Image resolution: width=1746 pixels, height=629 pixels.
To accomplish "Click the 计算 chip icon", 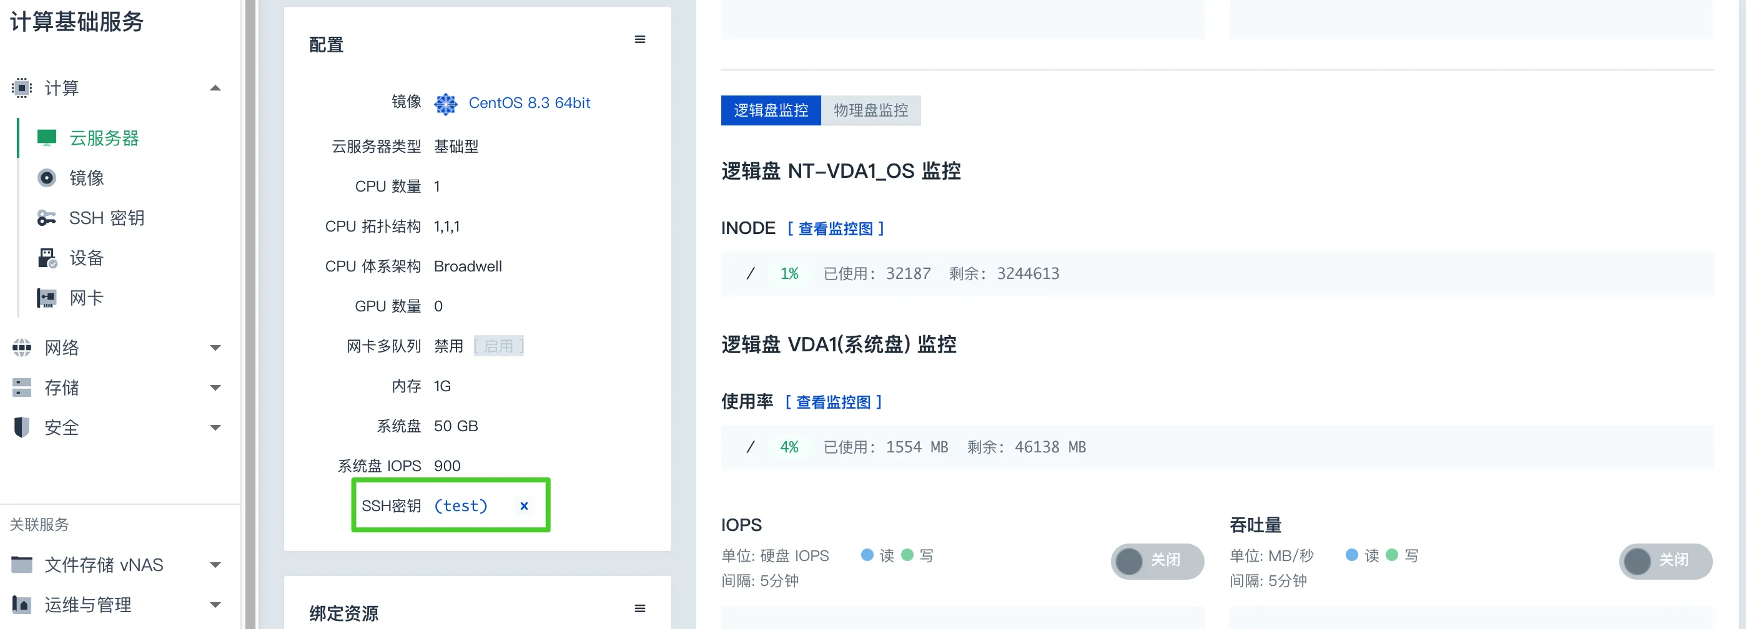I will pos(22,88).
